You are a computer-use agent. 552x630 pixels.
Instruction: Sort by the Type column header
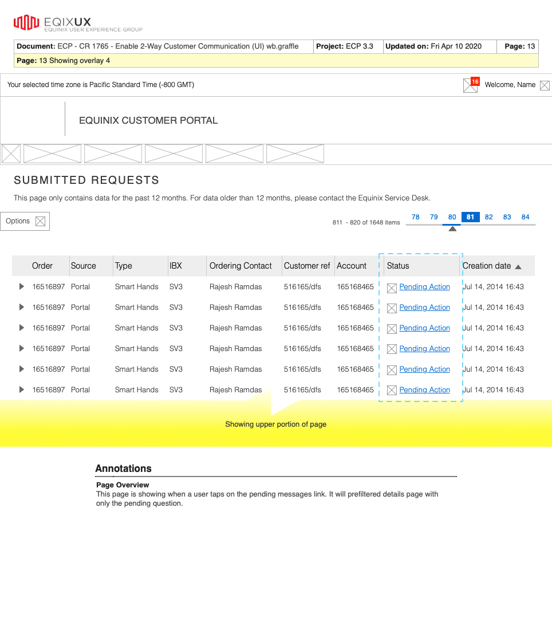coord(123,266)
